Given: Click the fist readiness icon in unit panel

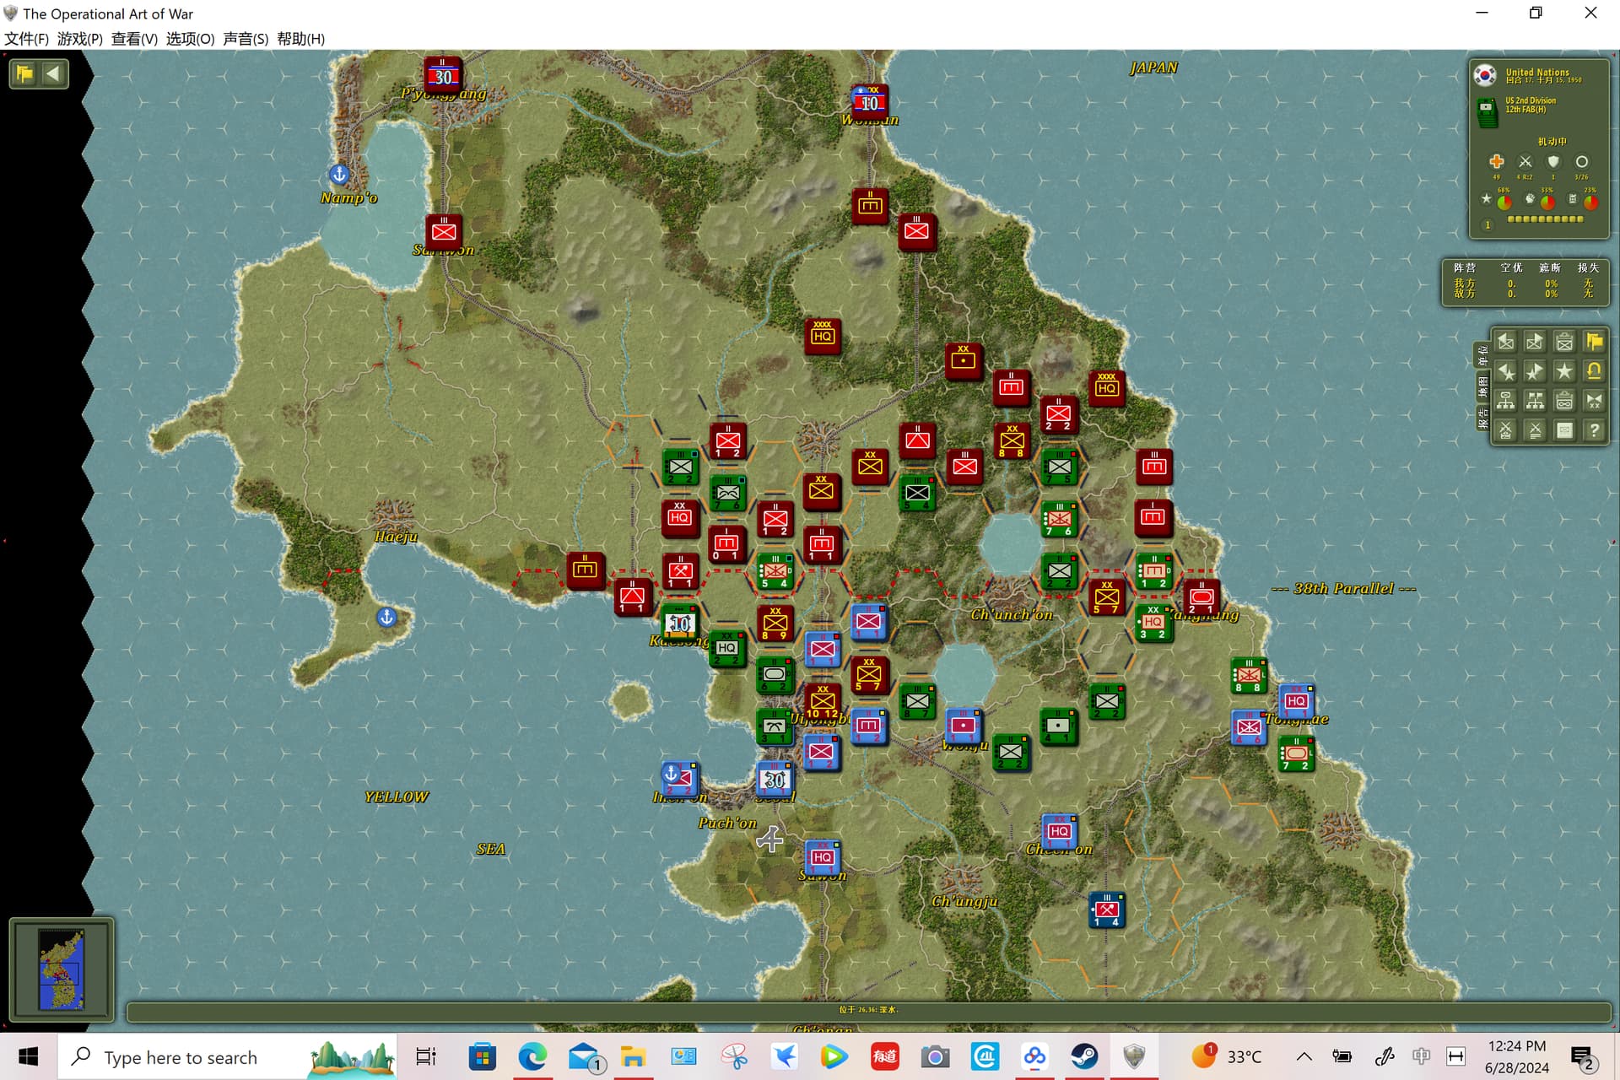Looking at the screenshot, I should (x=1530, y=199).
